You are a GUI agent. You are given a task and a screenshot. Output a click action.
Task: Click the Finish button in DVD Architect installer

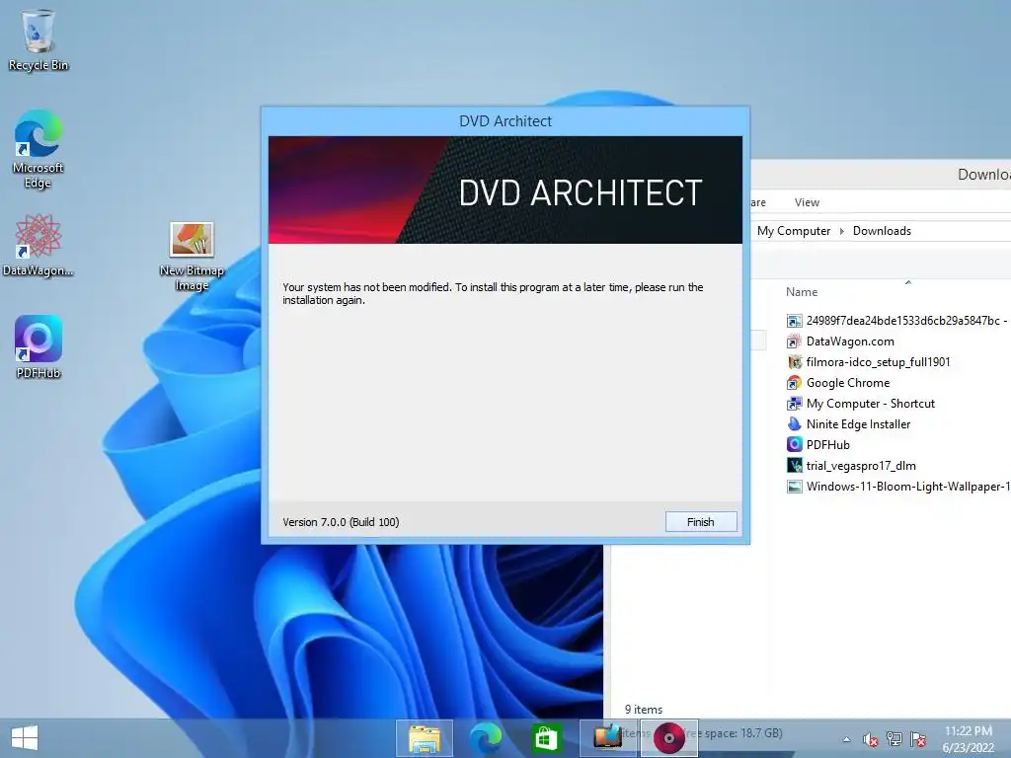(701, 522)
